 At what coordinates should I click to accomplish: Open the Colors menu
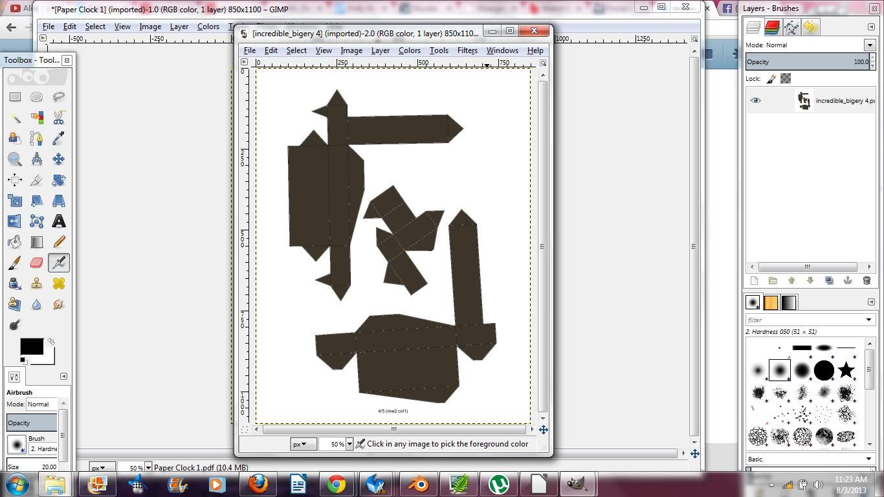[x=410, y=50]
